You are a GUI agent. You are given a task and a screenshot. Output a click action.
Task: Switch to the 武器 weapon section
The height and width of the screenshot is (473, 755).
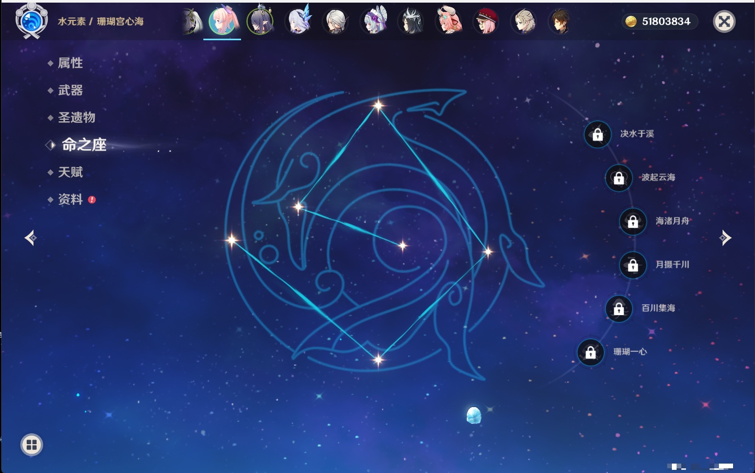click(70, 90)
